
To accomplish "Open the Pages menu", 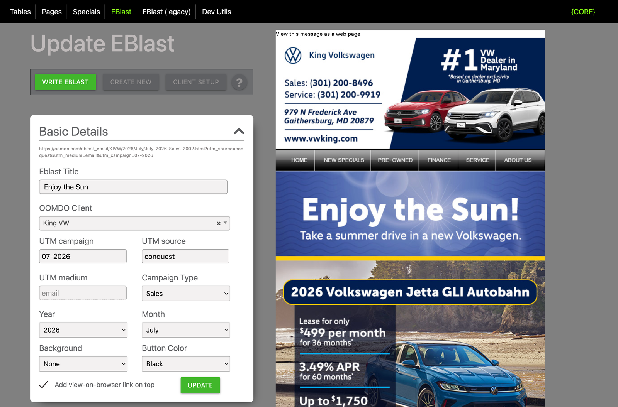I will (x=52, y=12).
